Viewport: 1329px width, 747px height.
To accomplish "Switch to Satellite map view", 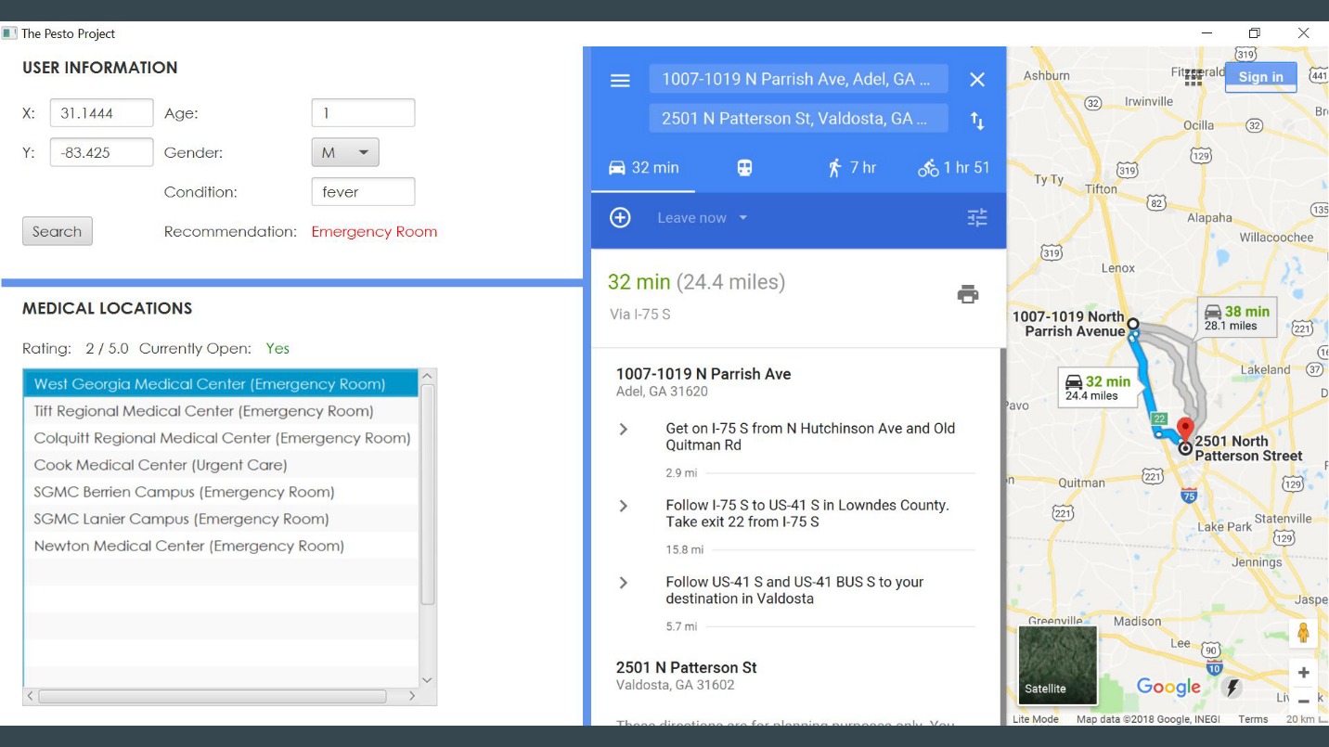I will 1057,665.
